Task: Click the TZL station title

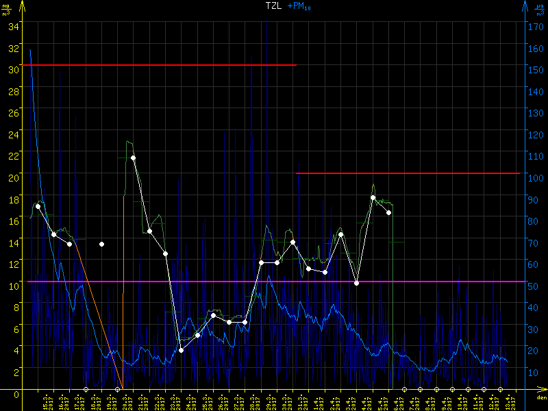Action: (x=274, y=6)
